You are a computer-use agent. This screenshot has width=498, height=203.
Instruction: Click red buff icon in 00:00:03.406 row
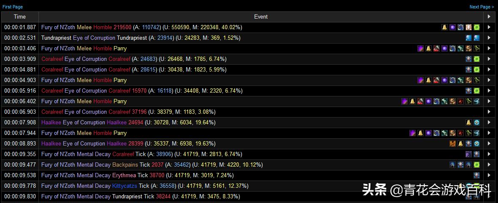coord(436,48)
